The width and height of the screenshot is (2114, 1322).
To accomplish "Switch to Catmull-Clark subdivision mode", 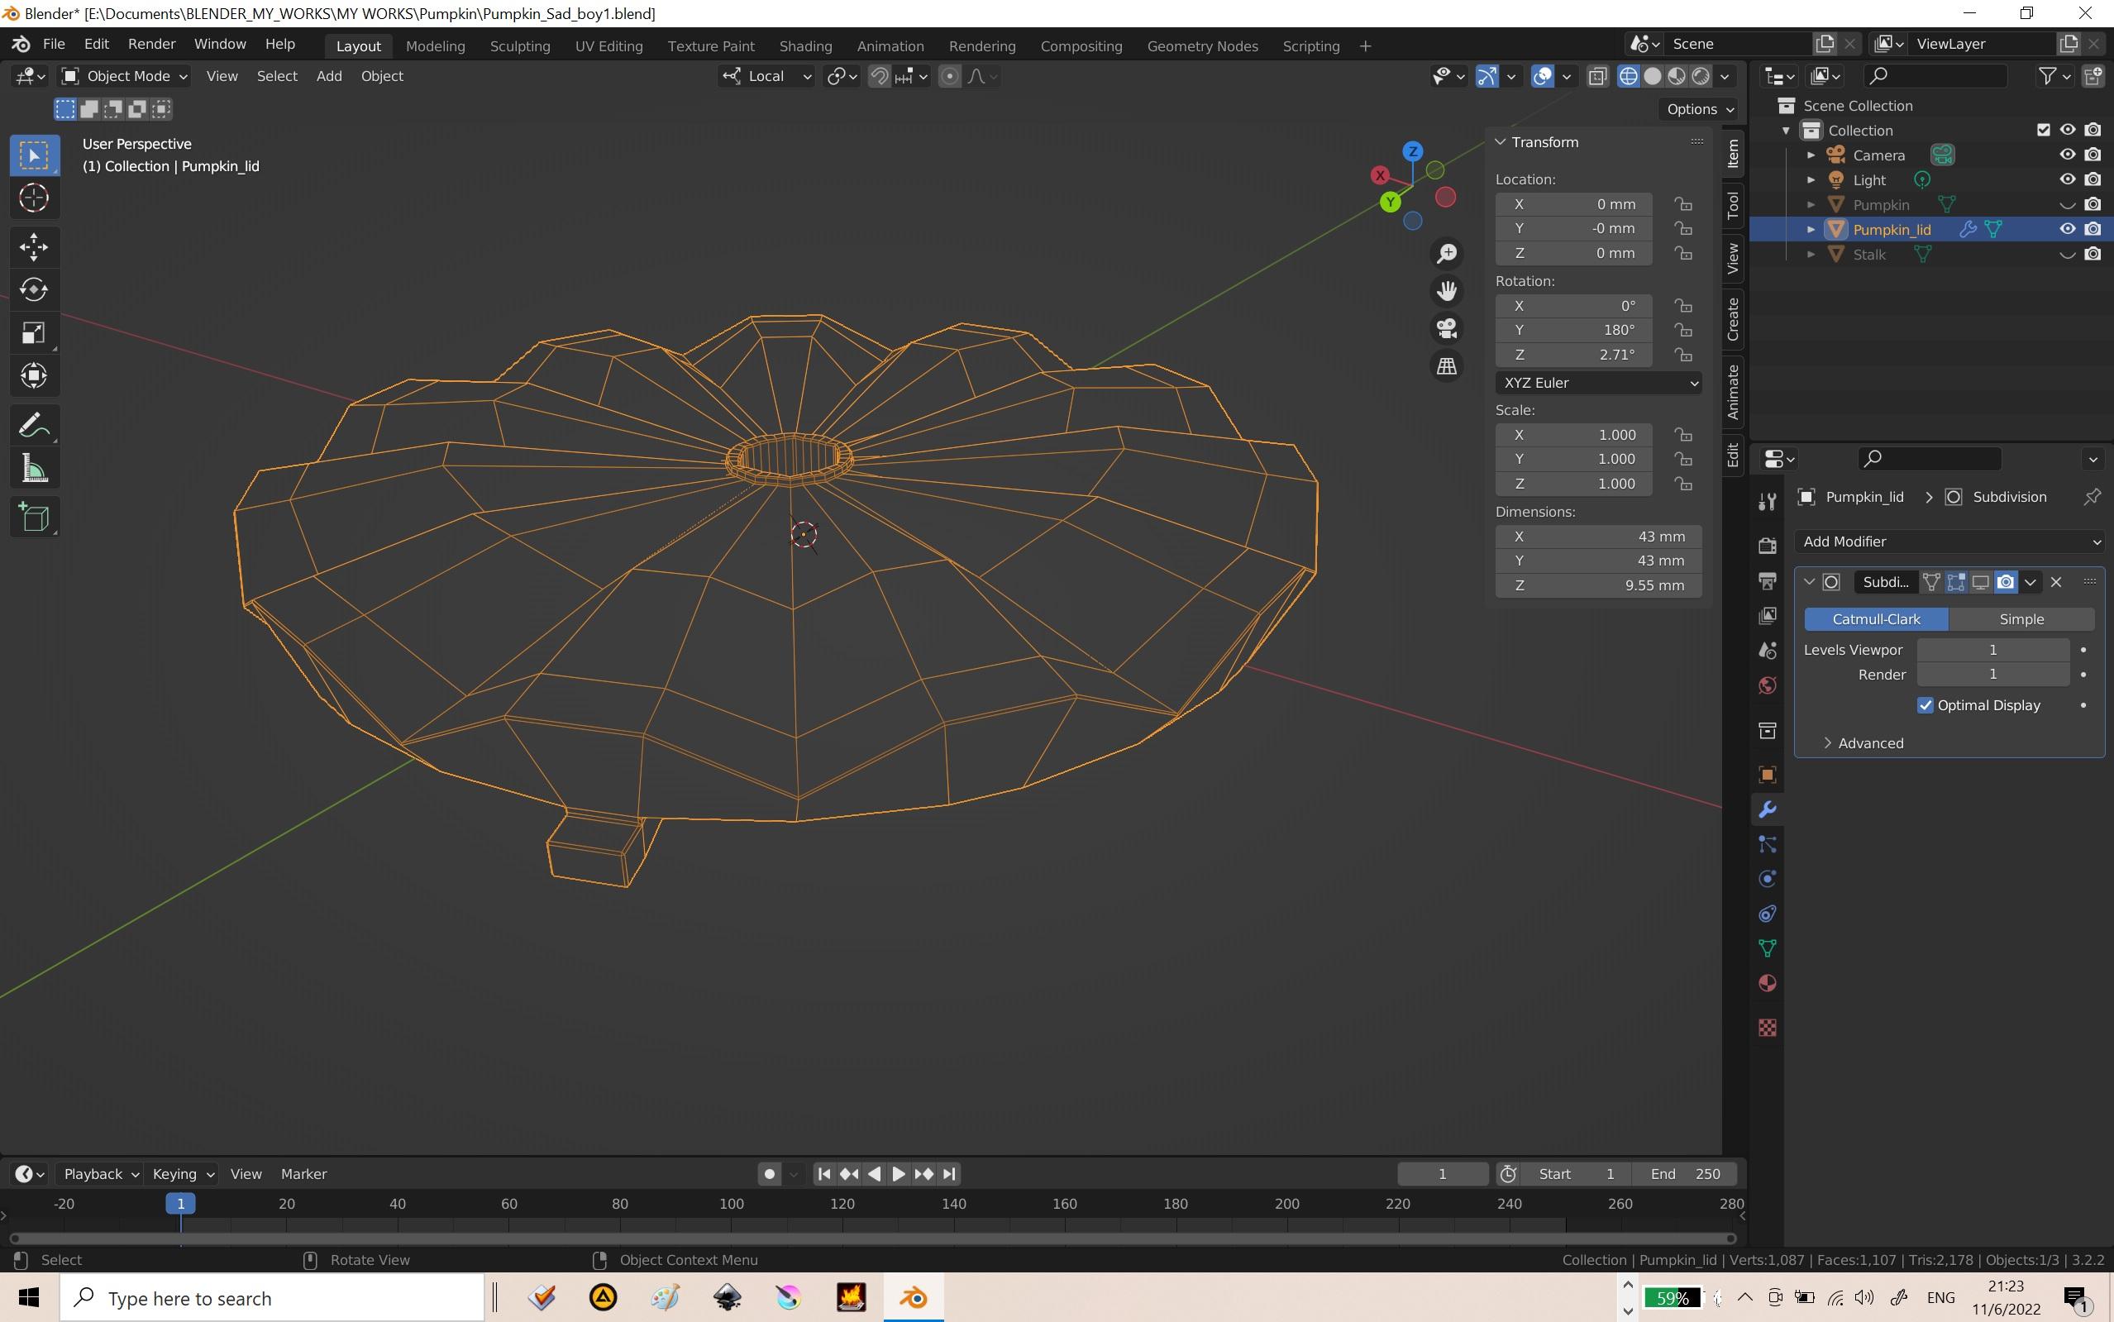I will (1877, 618).
